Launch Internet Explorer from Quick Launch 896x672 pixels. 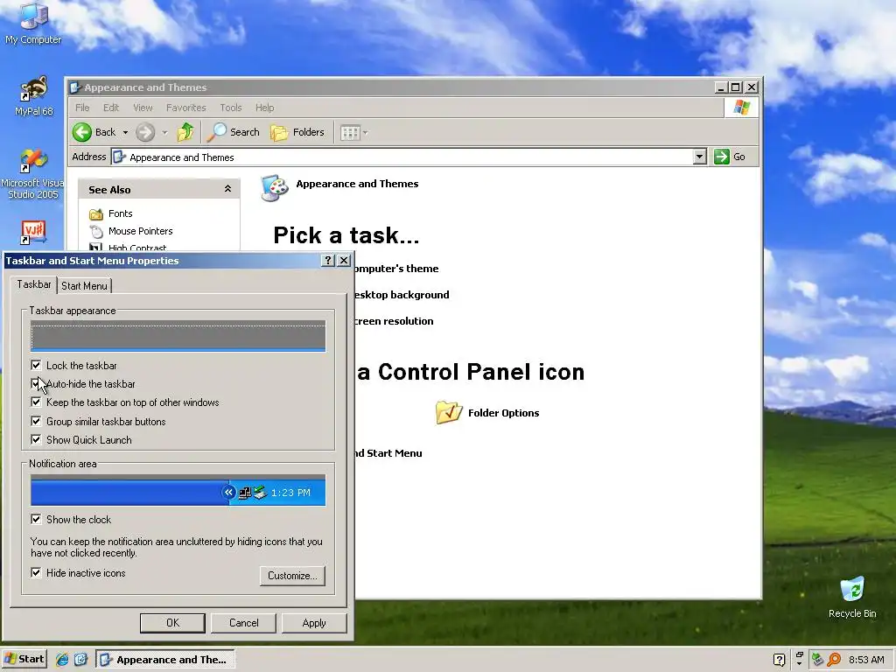click(62, 660)
